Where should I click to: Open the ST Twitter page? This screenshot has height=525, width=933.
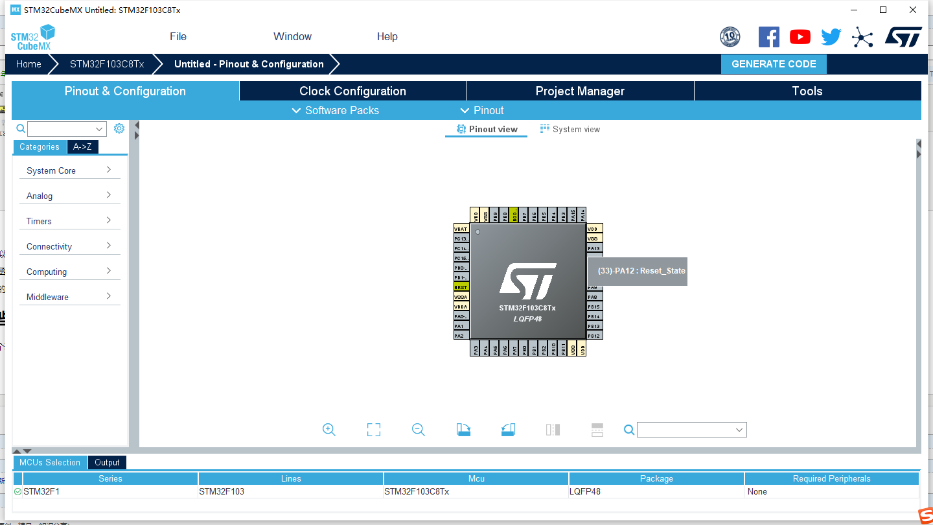pyautogui.click(x=831, y=37)
